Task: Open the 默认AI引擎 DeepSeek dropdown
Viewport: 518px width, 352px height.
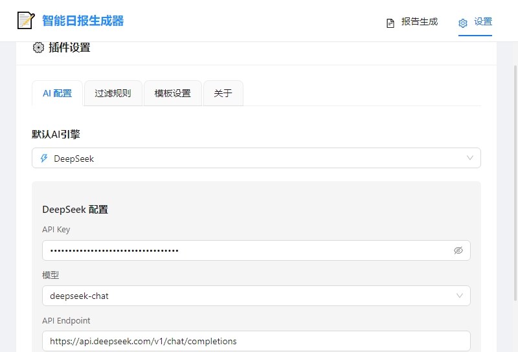Action: (256, 158)
